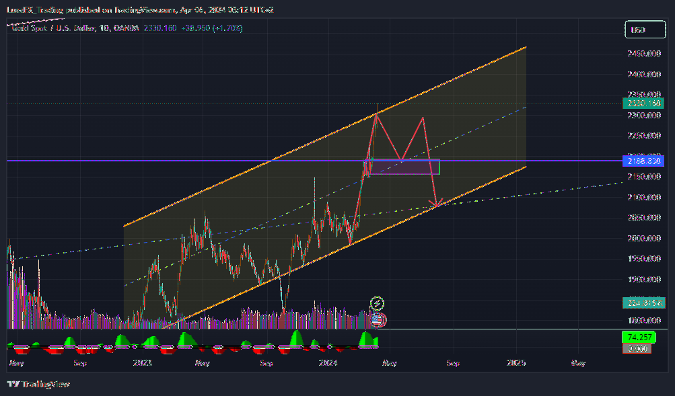675x396 pixels.
Task: Click the 224.815K volume value tag
Action: [643, 303]
